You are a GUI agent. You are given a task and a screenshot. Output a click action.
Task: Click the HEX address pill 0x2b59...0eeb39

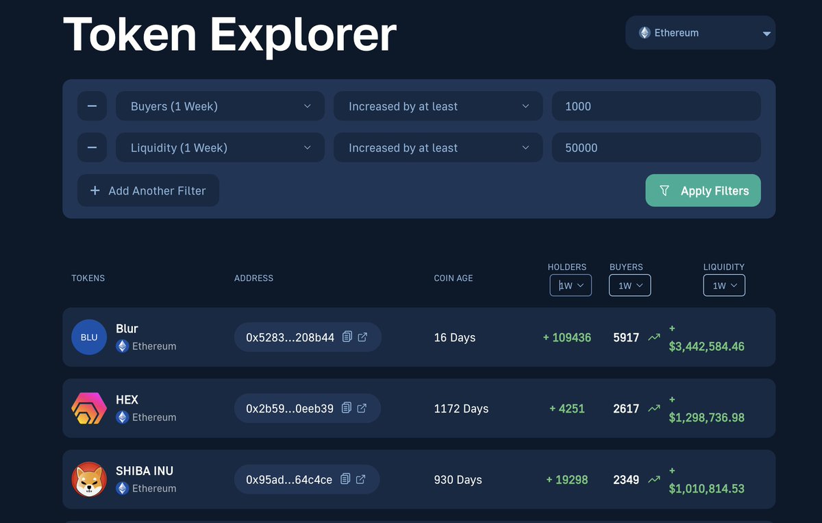point(307,409)
